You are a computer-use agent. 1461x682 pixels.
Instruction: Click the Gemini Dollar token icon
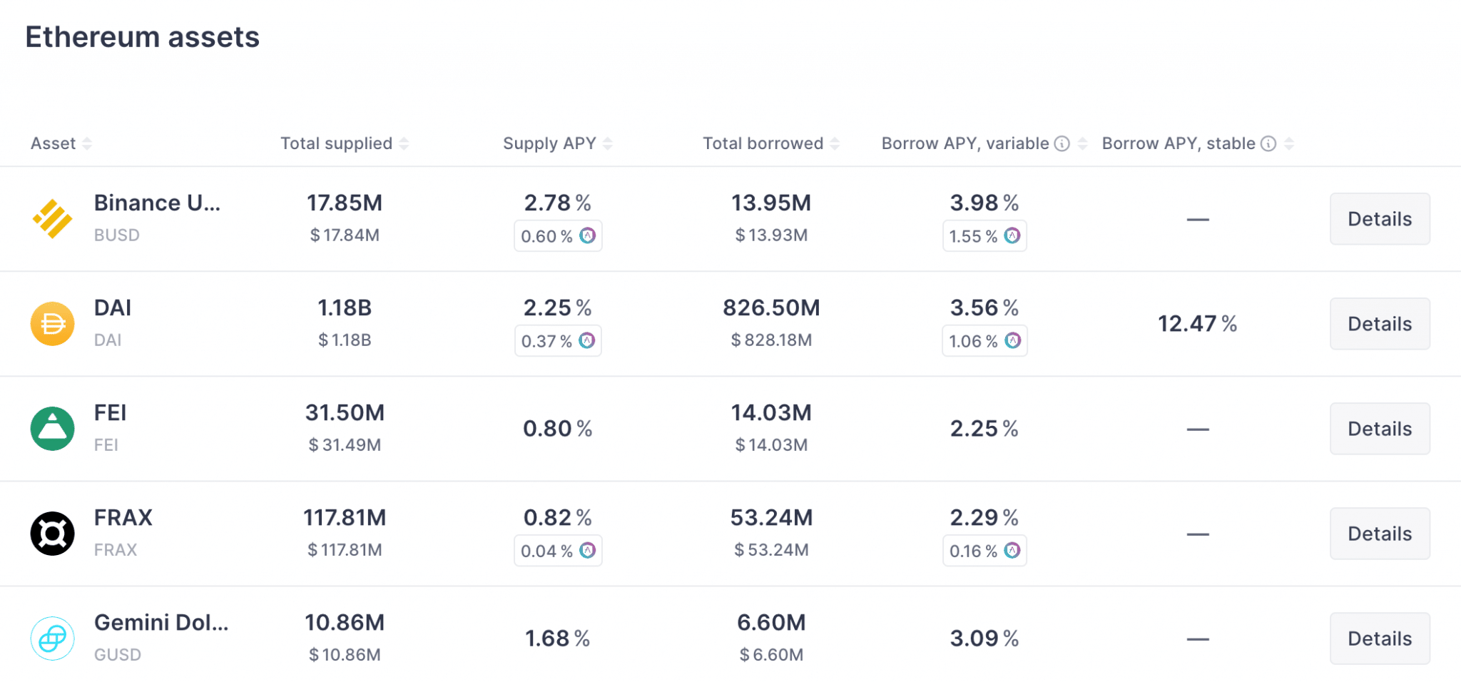[x=52, y=638]
